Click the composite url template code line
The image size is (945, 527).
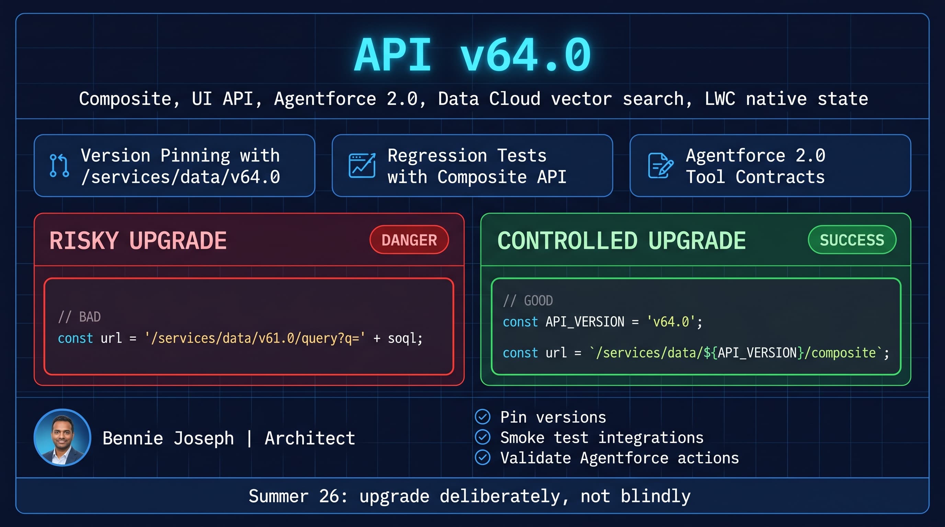(696, 353)
